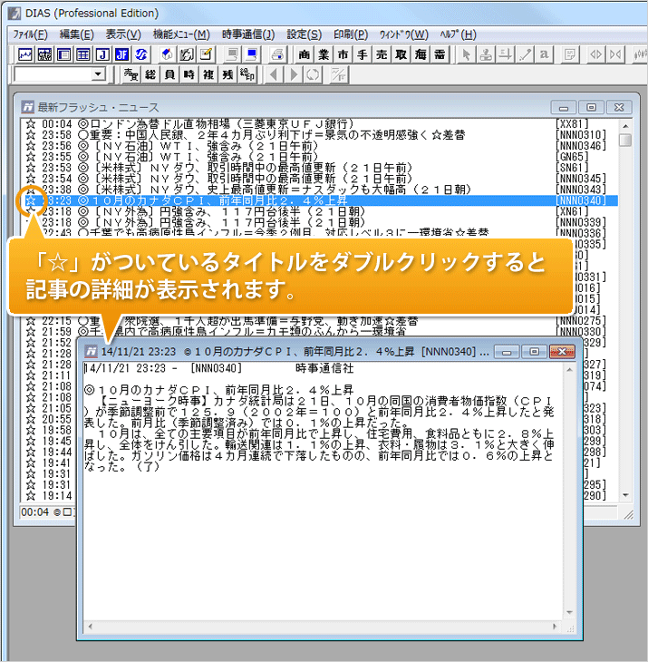Screen dimensions: 648x662
Task: Click the printer toolbar icon
Action: (x=278, y=54)
